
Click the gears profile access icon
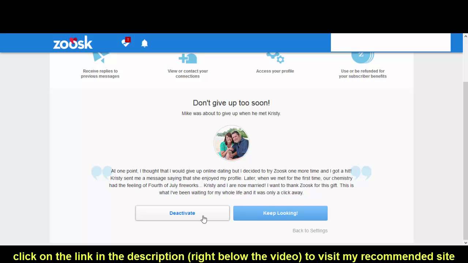coord(275,57)
